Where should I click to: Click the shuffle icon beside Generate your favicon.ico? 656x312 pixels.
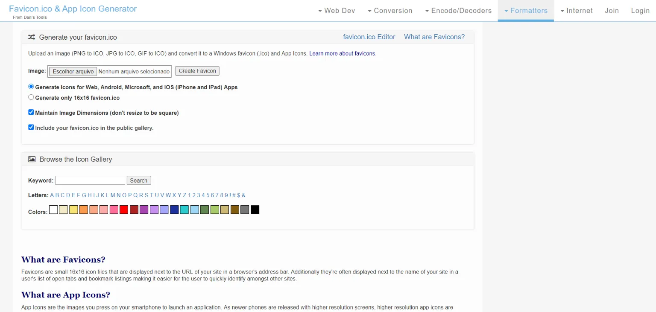[x=32, y=37]
